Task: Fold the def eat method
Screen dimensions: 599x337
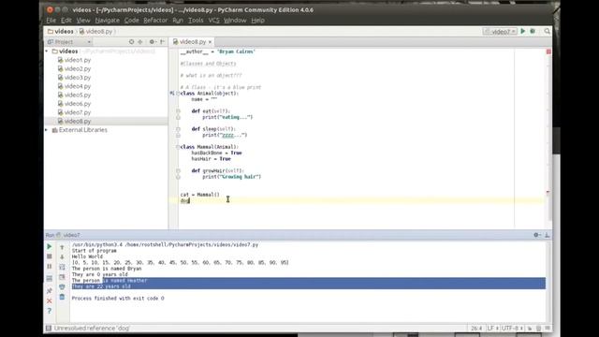Action: click(178, 111)
